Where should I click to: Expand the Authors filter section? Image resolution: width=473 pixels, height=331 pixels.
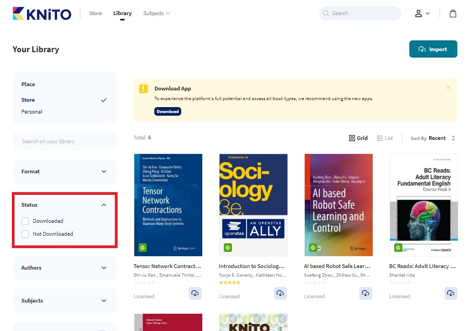pos(64,268)
